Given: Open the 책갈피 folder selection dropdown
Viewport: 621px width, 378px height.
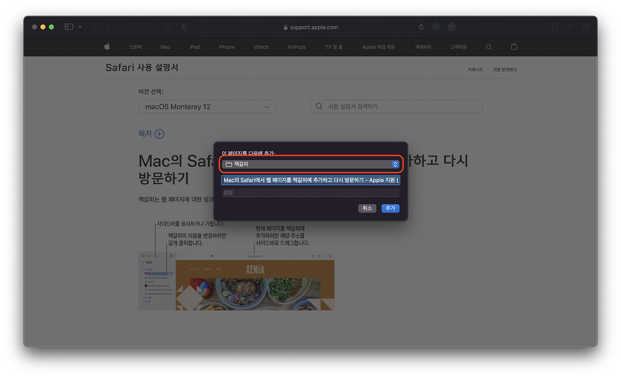Looking at the screenshot, I should pos(310,164).
